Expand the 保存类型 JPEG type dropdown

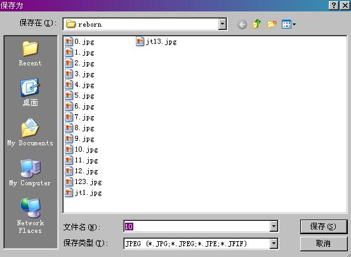coord(274,244)
